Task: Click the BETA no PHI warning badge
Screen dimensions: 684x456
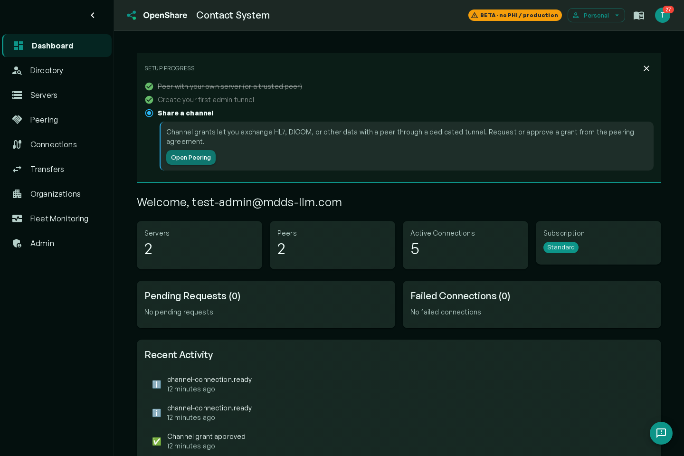Action: point(515,15)
